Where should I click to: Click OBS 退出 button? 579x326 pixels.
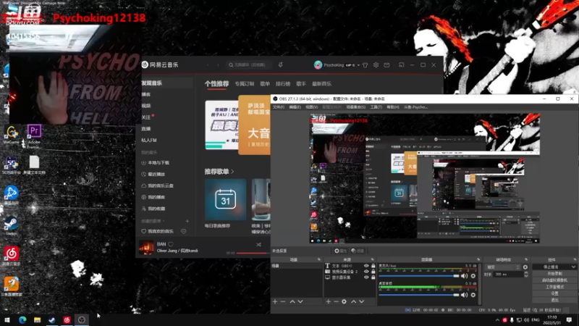tap(554, 300)
